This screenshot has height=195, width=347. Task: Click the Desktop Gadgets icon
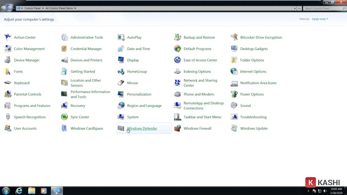tap(234, 49)
